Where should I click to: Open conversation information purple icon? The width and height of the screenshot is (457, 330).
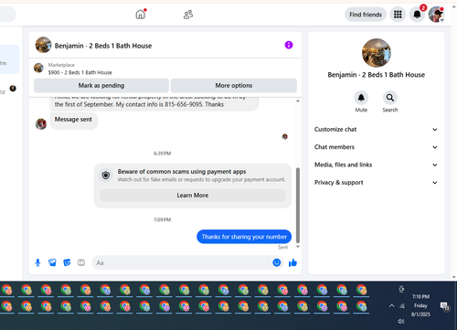click(x=289, y=45)
